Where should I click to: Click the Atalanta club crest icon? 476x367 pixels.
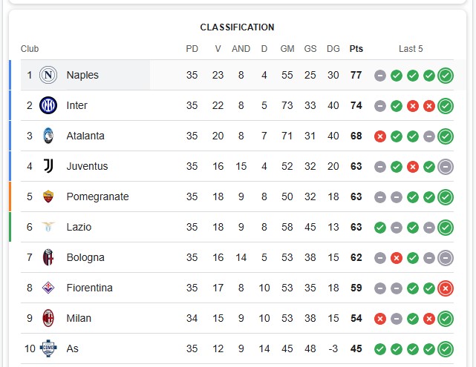(48, 136)
